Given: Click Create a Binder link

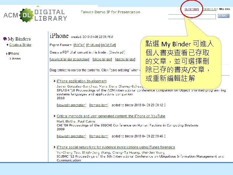Looking at the screenshot, I should point(20,45).
